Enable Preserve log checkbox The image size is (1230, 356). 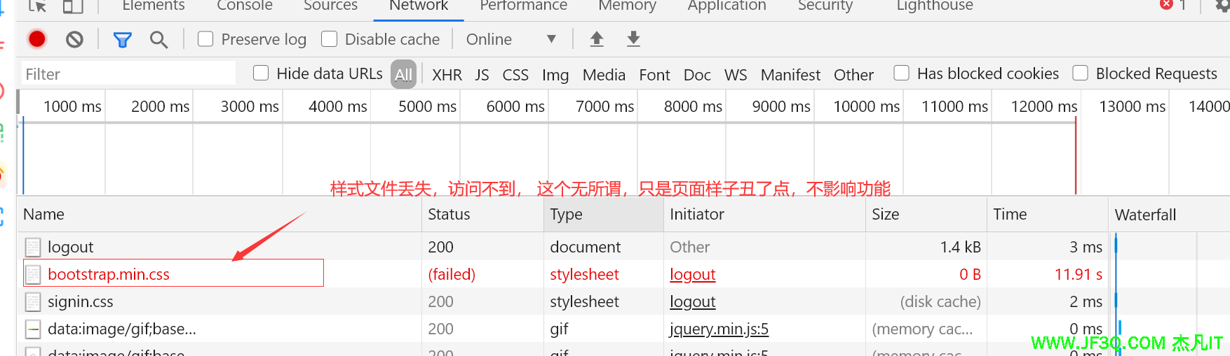pos(205,39)
